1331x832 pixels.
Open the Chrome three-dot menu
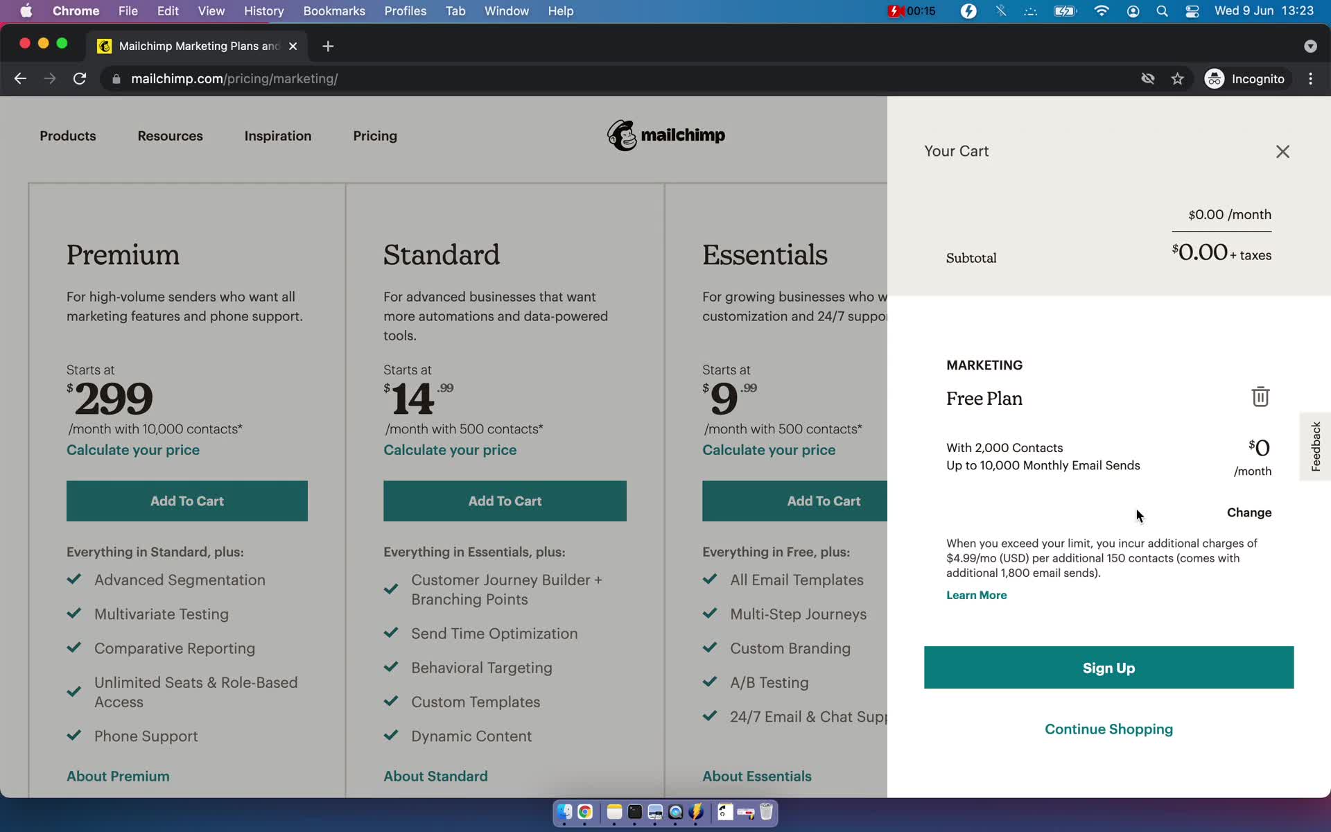(1310, 79)
